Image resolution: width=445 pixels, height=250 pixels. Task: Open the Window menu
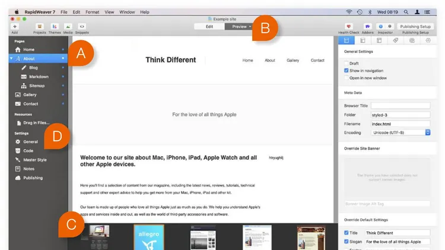tap(127, 12)
